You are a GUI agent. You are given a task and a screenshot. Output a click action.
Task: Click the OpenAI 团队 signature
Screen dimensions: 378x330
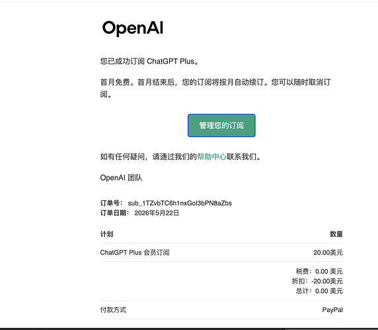click(x=121, y=178)
